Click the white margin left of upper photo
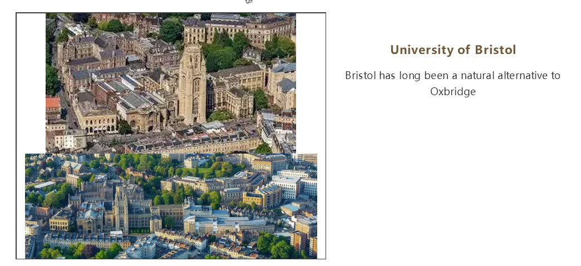581x266 pixels. 31,83
